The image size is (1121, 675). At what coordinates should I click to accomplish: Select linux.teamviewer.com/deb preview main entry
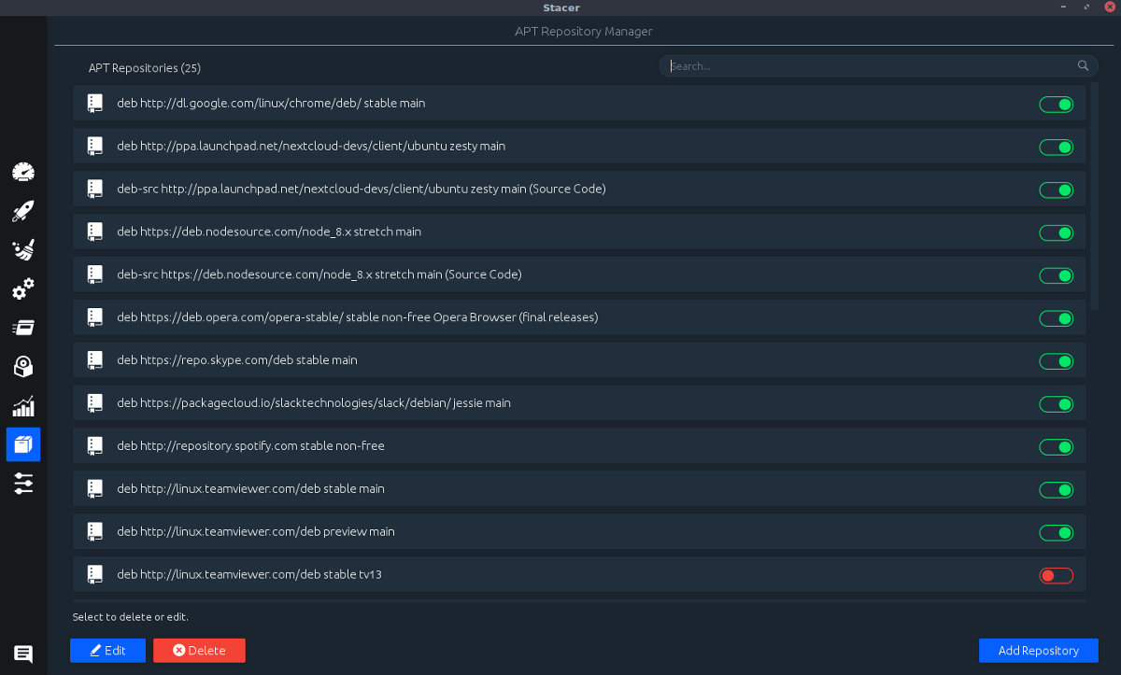click(x=256, y=532)
